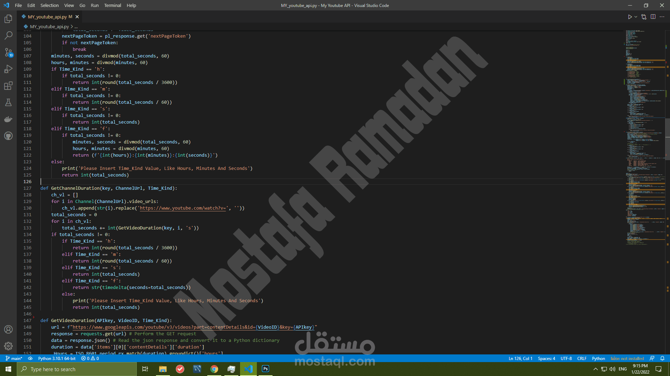The image size is (670, 376).
Task: Click the minimap code overview
Action: click(645, 138)
